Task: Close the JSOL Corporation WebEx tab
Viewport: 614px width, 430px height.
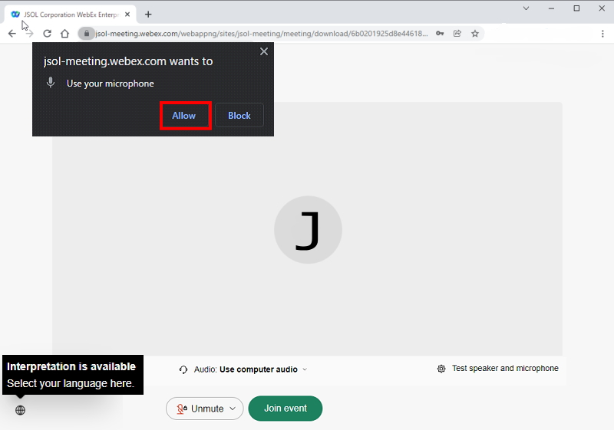Action: (x=127, y=14)
